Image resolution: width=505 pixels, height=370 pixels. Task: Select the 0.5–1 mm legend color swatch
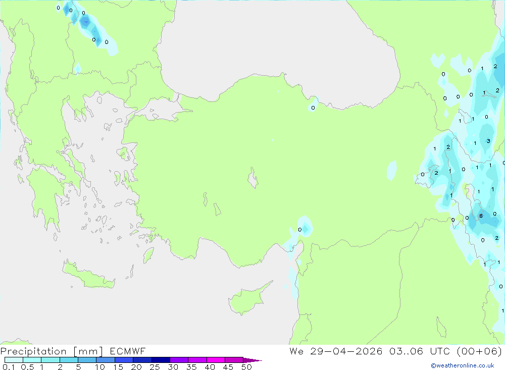pos(32,360)
